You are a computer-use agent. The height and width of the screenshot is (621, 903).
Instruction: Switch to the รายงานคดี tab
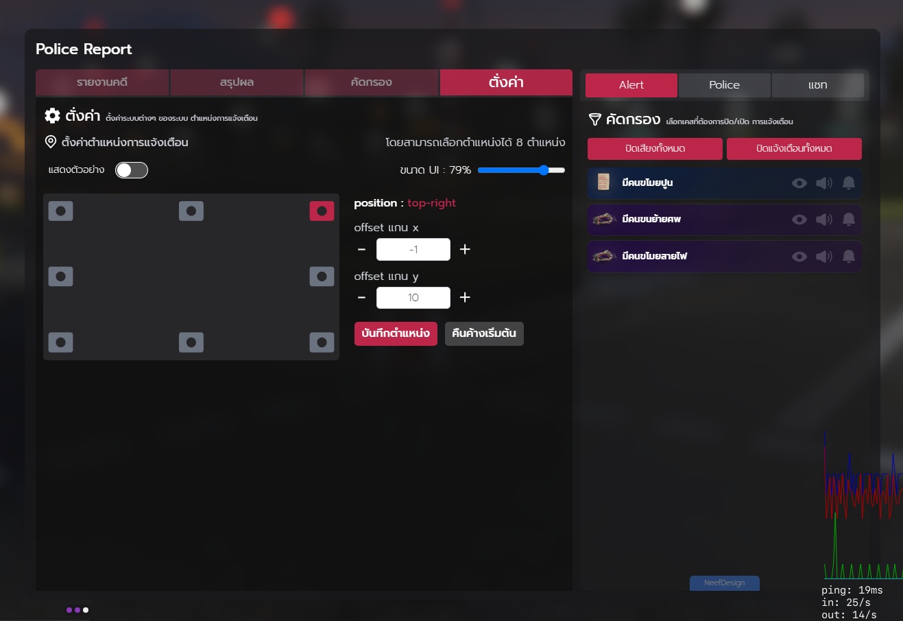(x=102, y=82)
